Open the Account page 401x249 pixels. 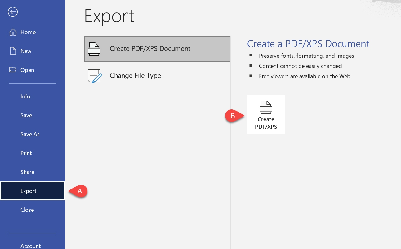(31, 246)
